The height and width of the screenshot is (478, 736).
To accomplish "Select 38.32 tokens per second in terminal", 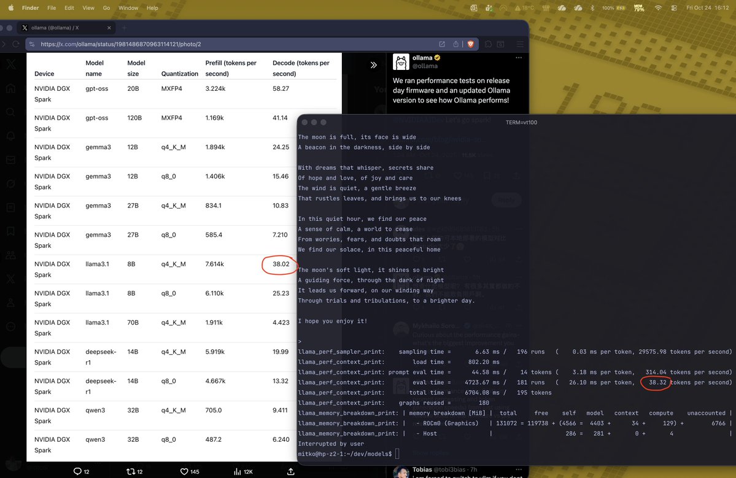I will pyautogui.click(x=657, y=382).
